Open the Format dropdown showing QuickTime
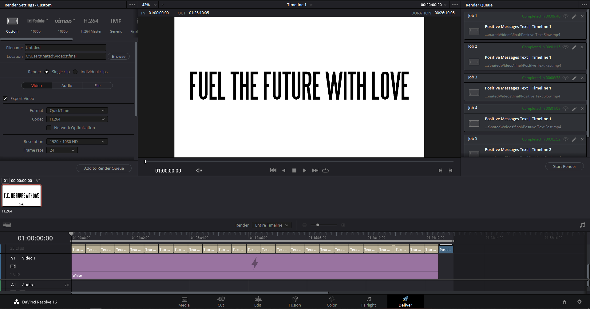 pos(77,111)
